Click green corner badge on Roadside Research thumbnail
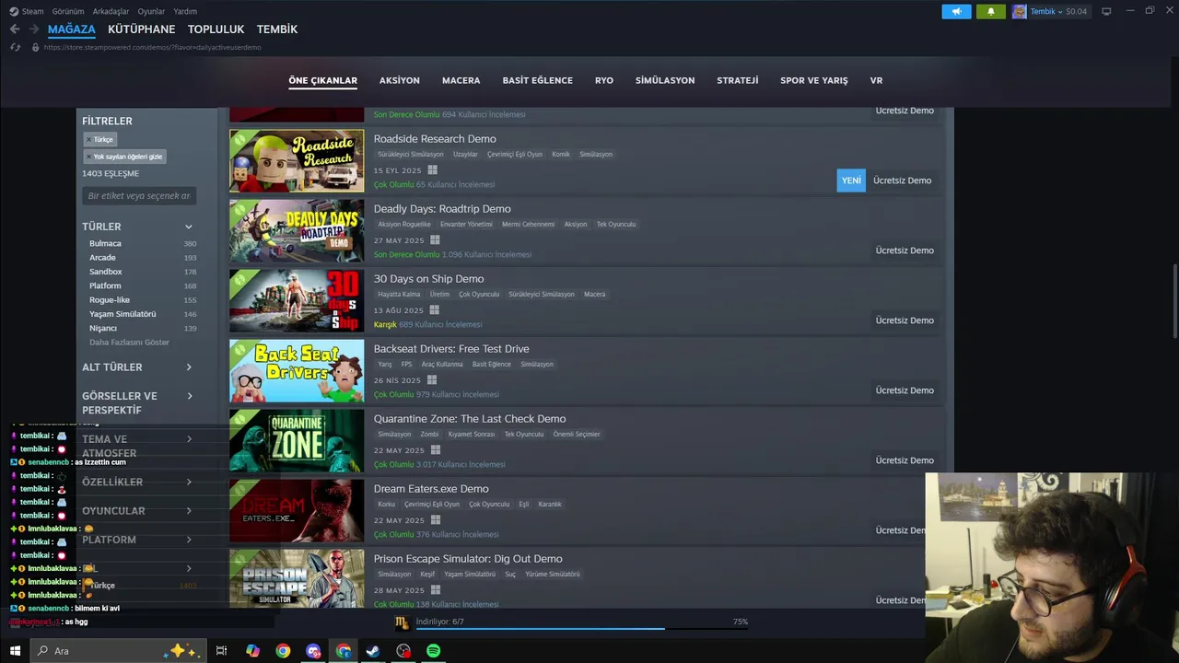This screenshot has width=1179, height=663. click(239, 139)
